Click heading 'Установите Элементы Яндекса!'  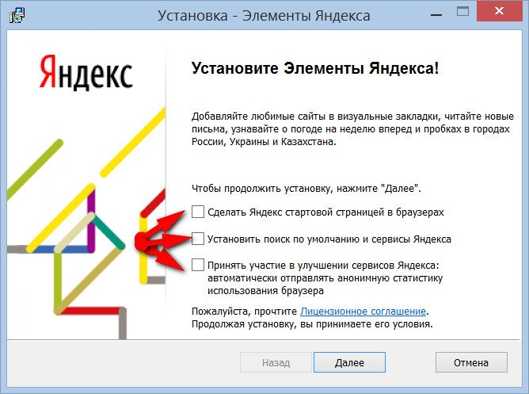coord(315,68)
